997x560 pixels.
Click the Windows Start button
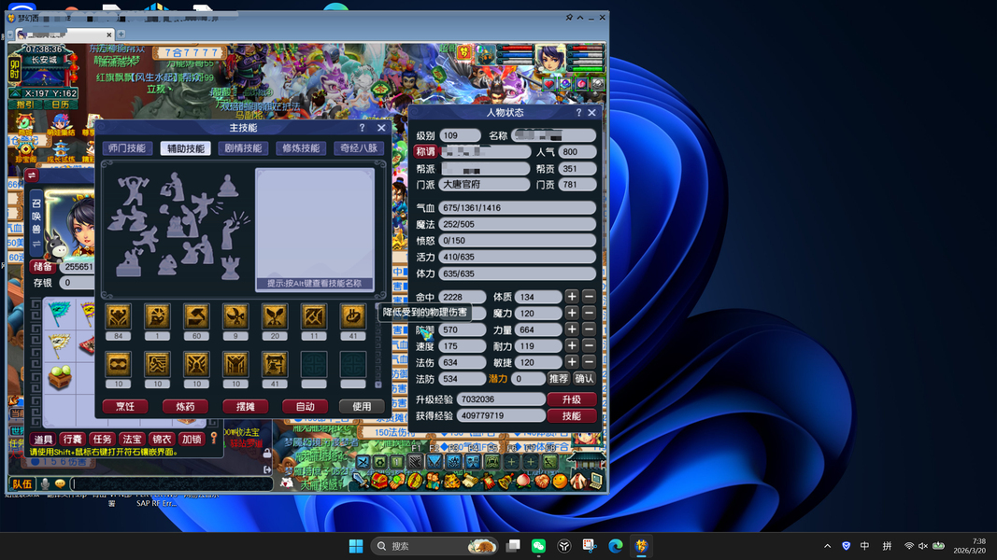356,546
